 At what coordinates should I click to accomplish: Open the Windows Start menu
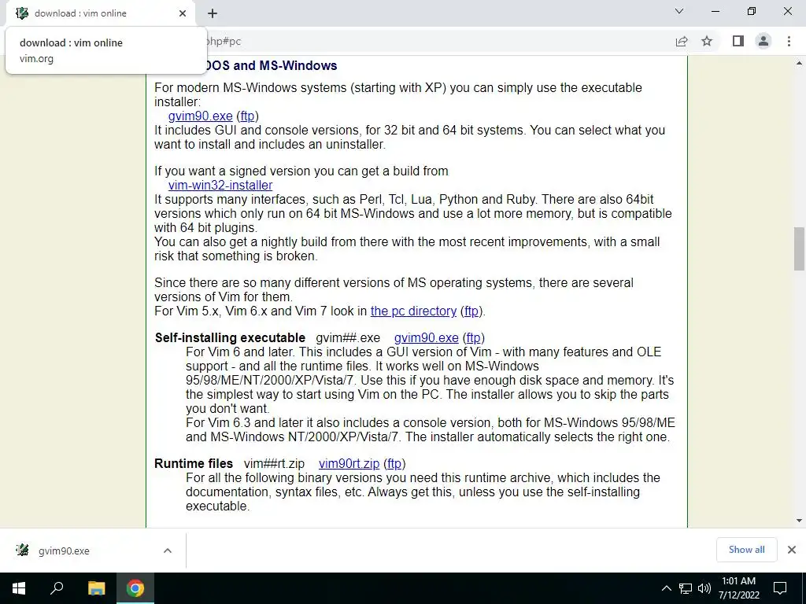click(x=19, y=588)
